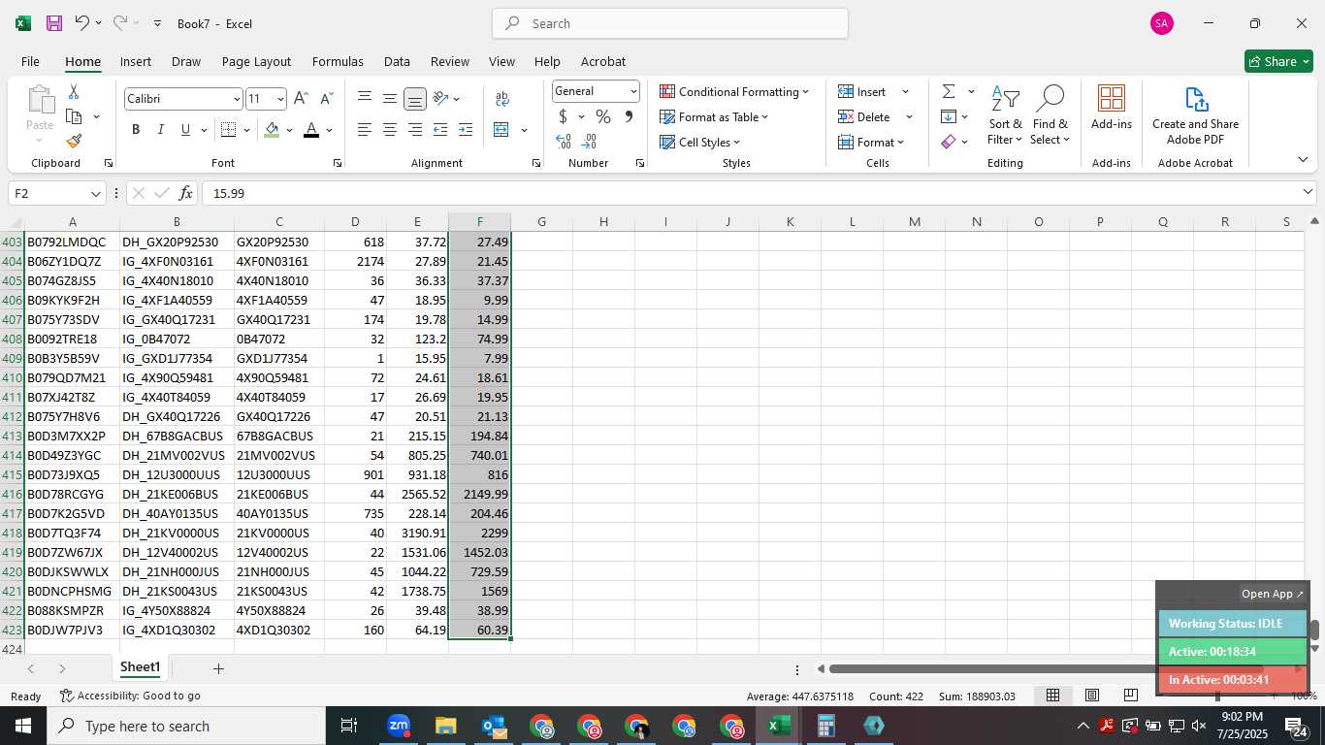This screenshot has height=745, width=1325.
Task: Activate the Format Painter brush
Action: pyautogui.click(x=74, y=141)
